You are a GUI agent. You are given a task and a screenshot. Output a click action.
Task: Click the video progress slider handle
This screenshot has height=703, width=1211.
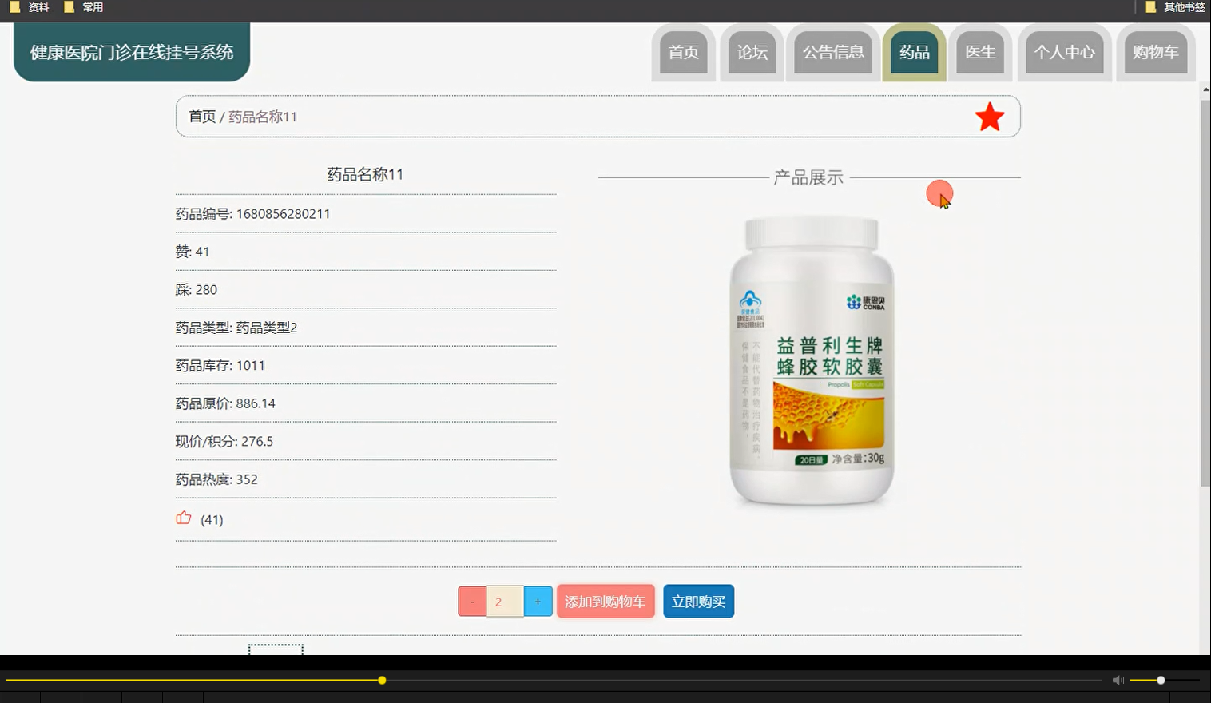pos(382,680)
